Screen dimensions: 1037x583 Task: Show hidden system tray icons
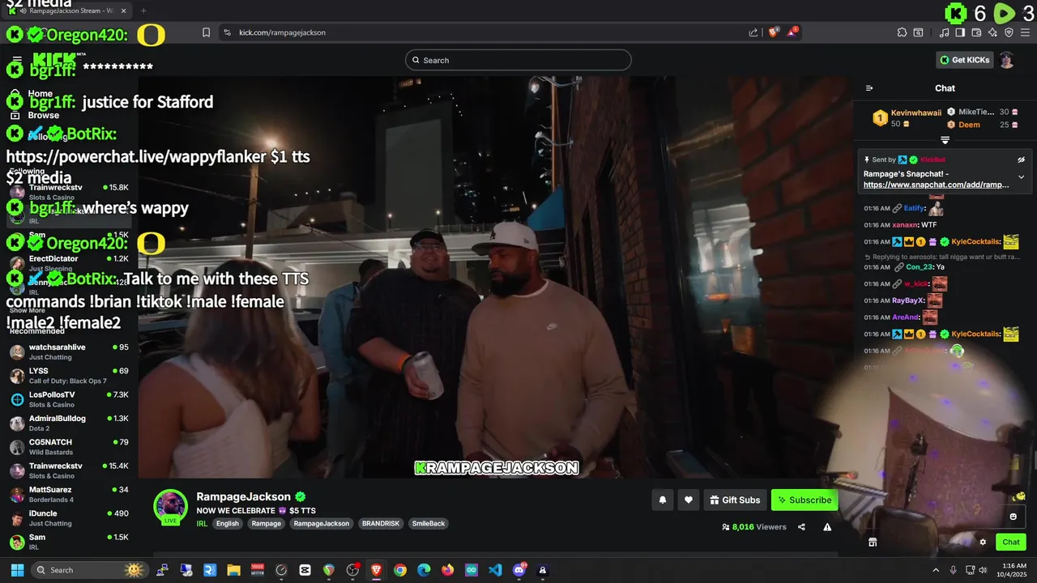click(x=936, y=570)
